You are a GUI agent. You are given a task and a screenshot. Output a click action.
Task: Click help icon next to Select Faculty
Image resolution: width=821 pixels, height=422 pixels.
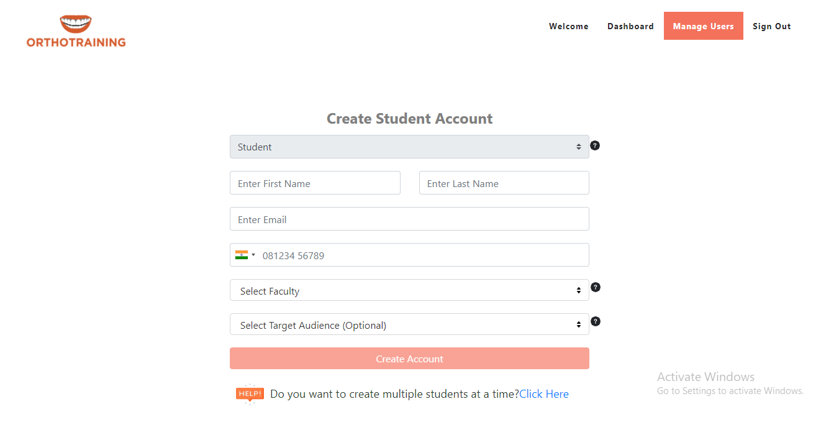click(596, 287)
